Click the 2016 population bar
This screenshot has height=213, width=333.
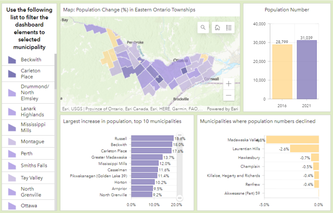pyautogui.click(x=282, y=71)
